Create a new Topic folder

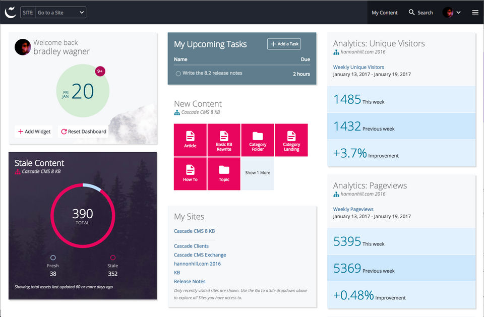[224, 174]
